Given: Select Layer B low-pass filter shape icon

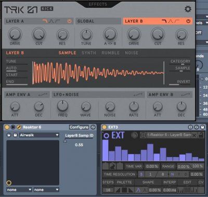Looking at the screenshot, I should coord(164,21).
